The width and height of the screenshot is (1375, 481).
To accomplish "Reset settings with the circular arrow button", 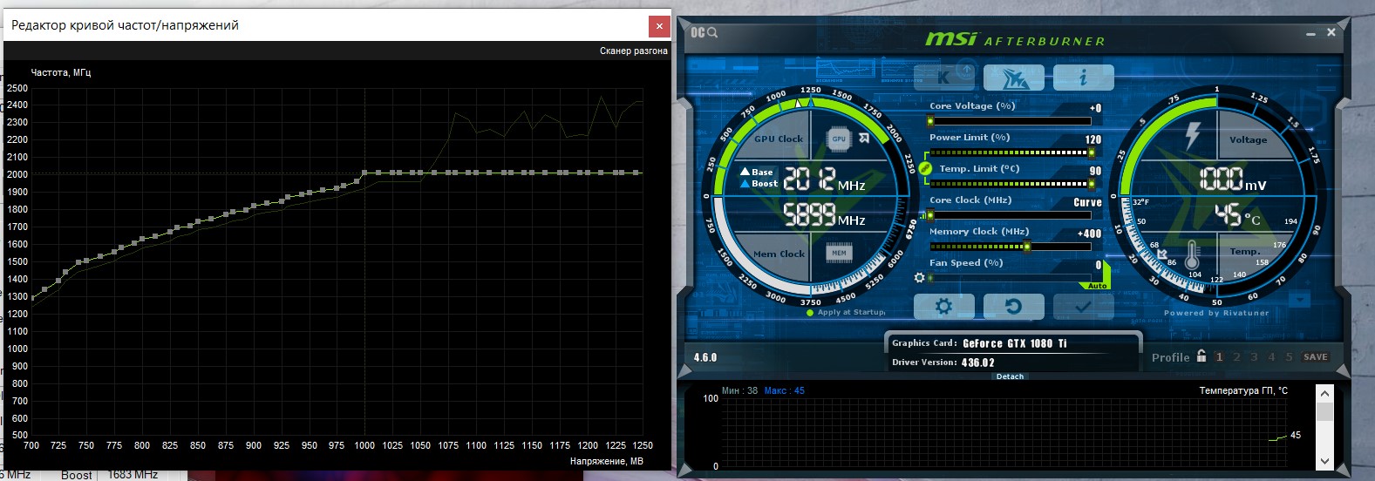I will pos(1013,307).
